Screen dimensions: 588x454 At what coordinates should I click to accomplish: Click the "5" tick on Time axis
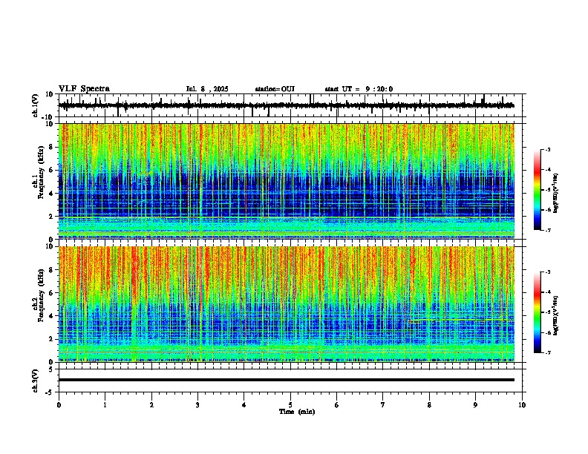click(x=290, y=404)
